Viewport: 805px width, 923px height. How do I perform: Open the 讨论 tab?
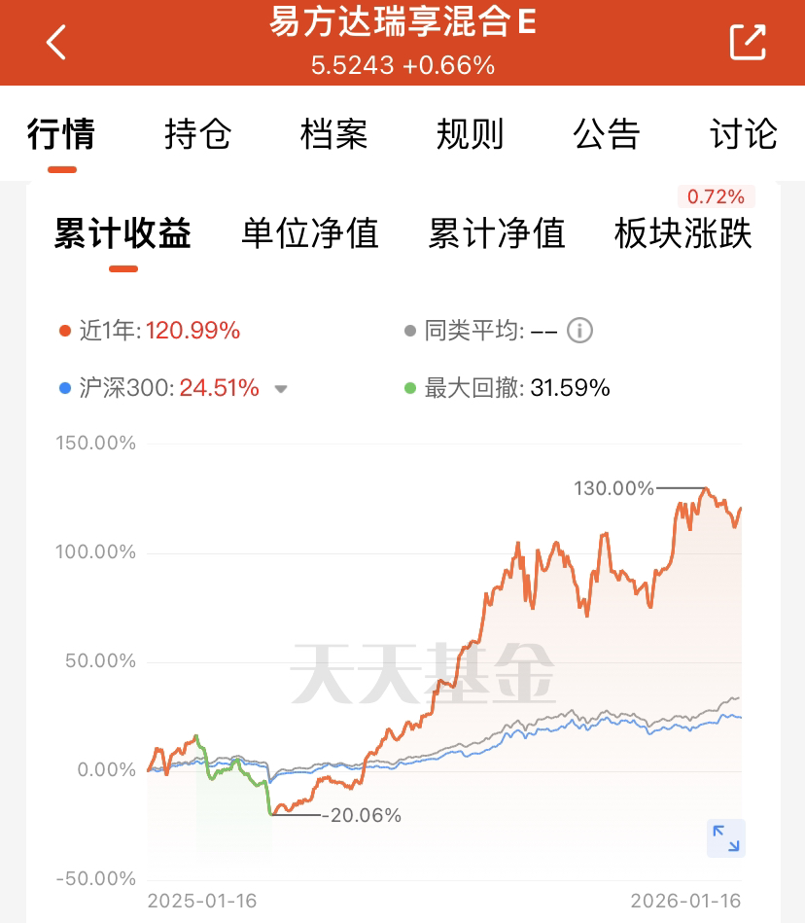[x=744, y=134]
